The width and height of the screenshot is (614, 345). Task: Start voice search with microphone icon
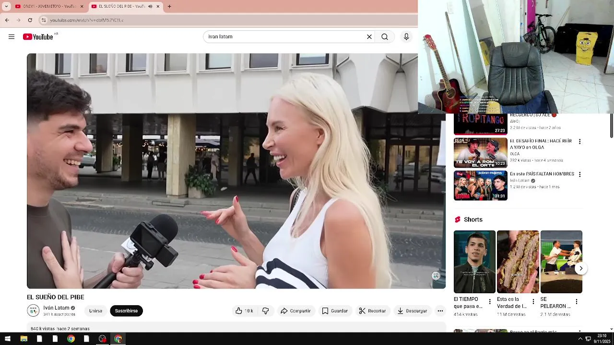point(406,37)
